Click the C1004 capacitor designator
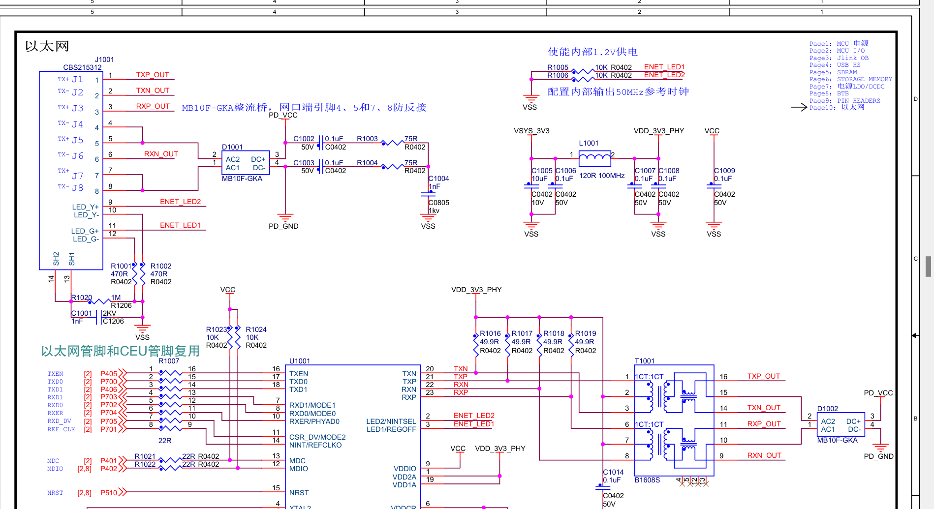The width and height of the screenshot is (934, 509). [438, 179]
